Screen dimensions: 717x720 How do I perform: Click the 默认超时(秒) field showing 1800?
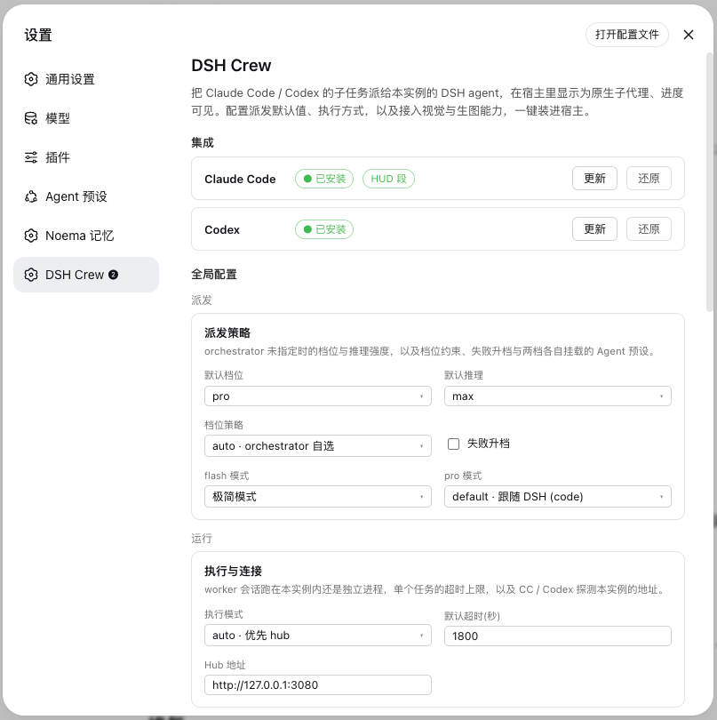coord(557,636)
